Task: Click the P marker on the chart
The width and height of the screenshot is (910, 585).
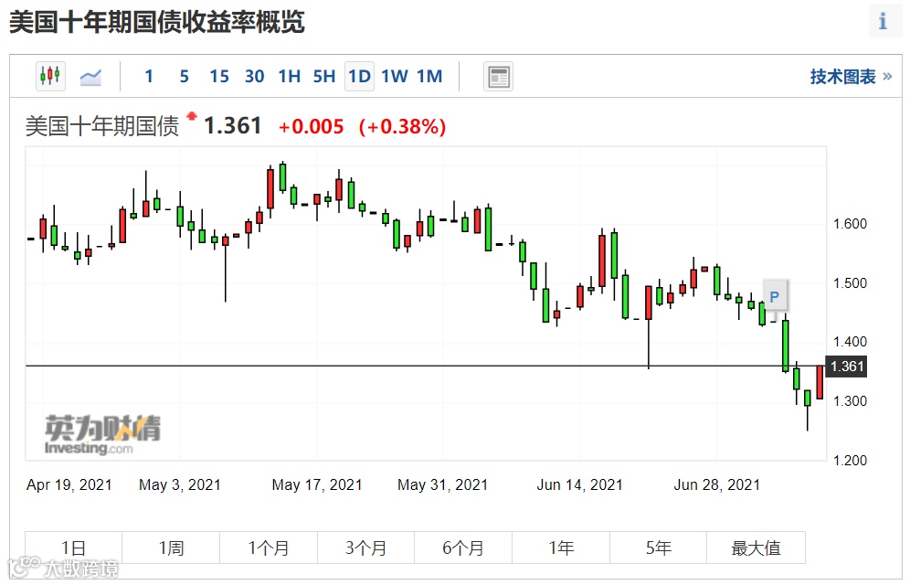Action: pos(774,297)
